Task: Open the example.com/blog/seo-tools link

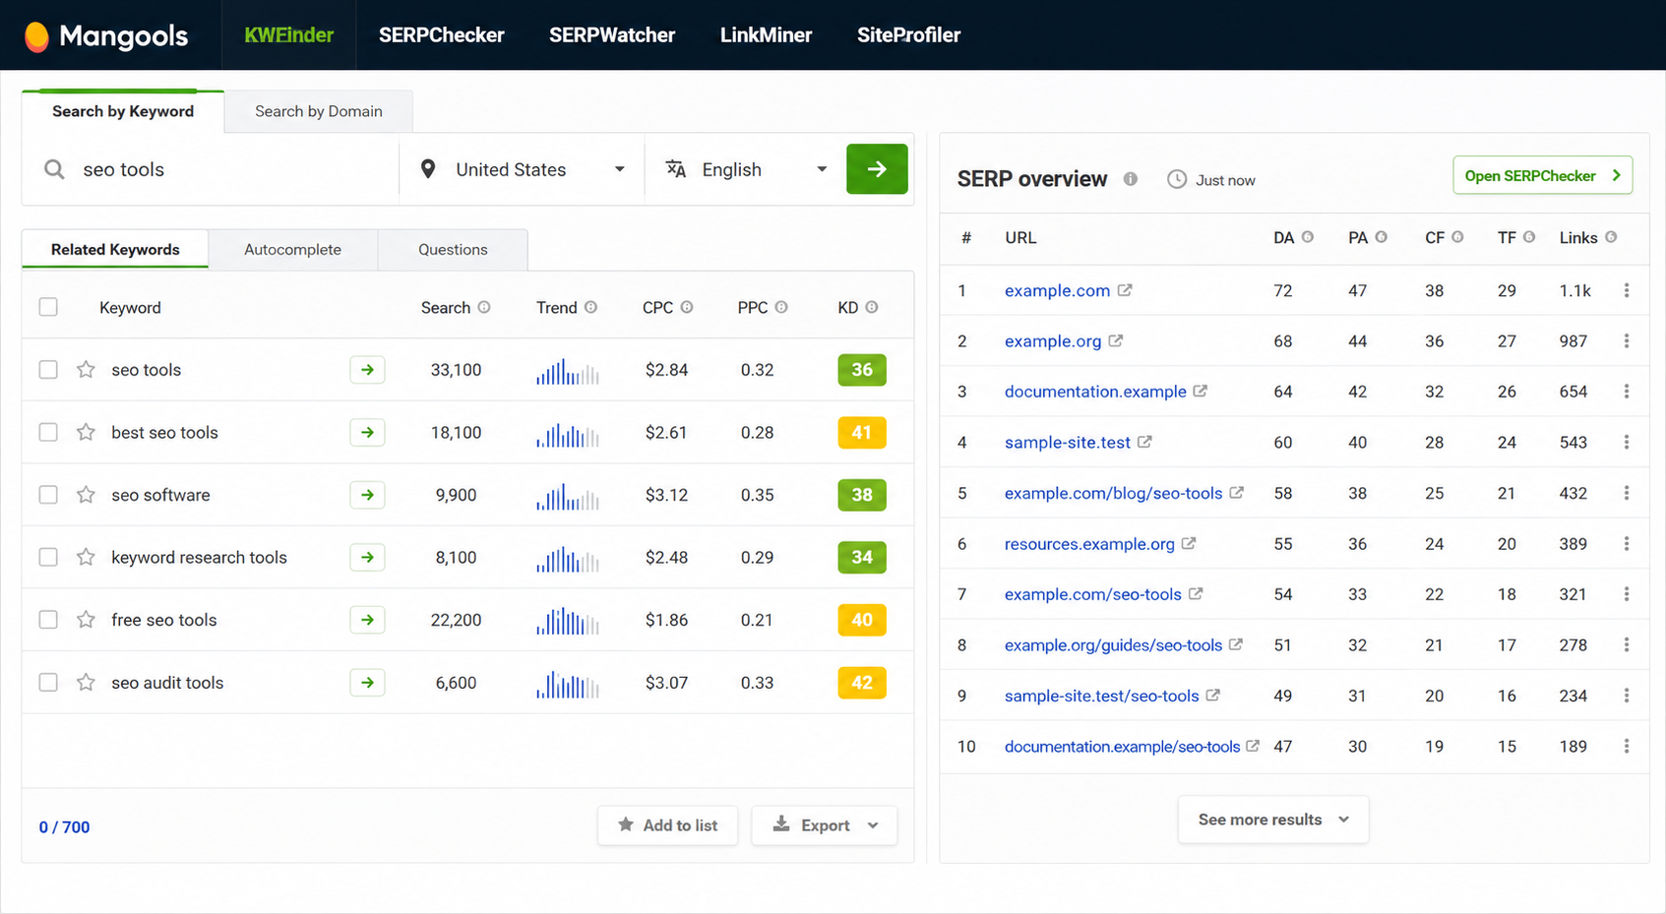Action: coord(1113,493)
